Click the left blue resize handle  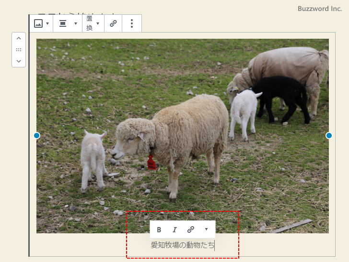click(37, 136)
